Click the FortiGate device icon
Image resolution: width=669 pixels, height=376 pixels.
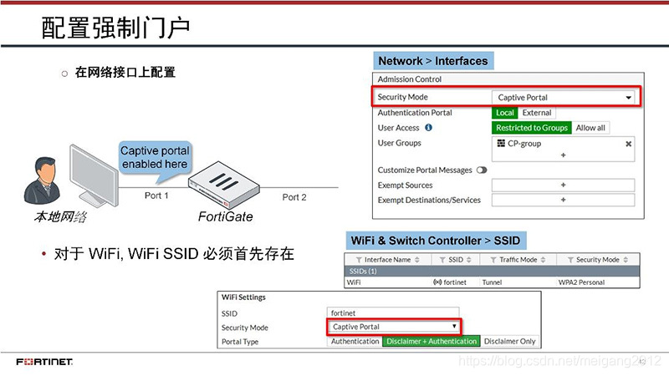[x=224, y=184]
